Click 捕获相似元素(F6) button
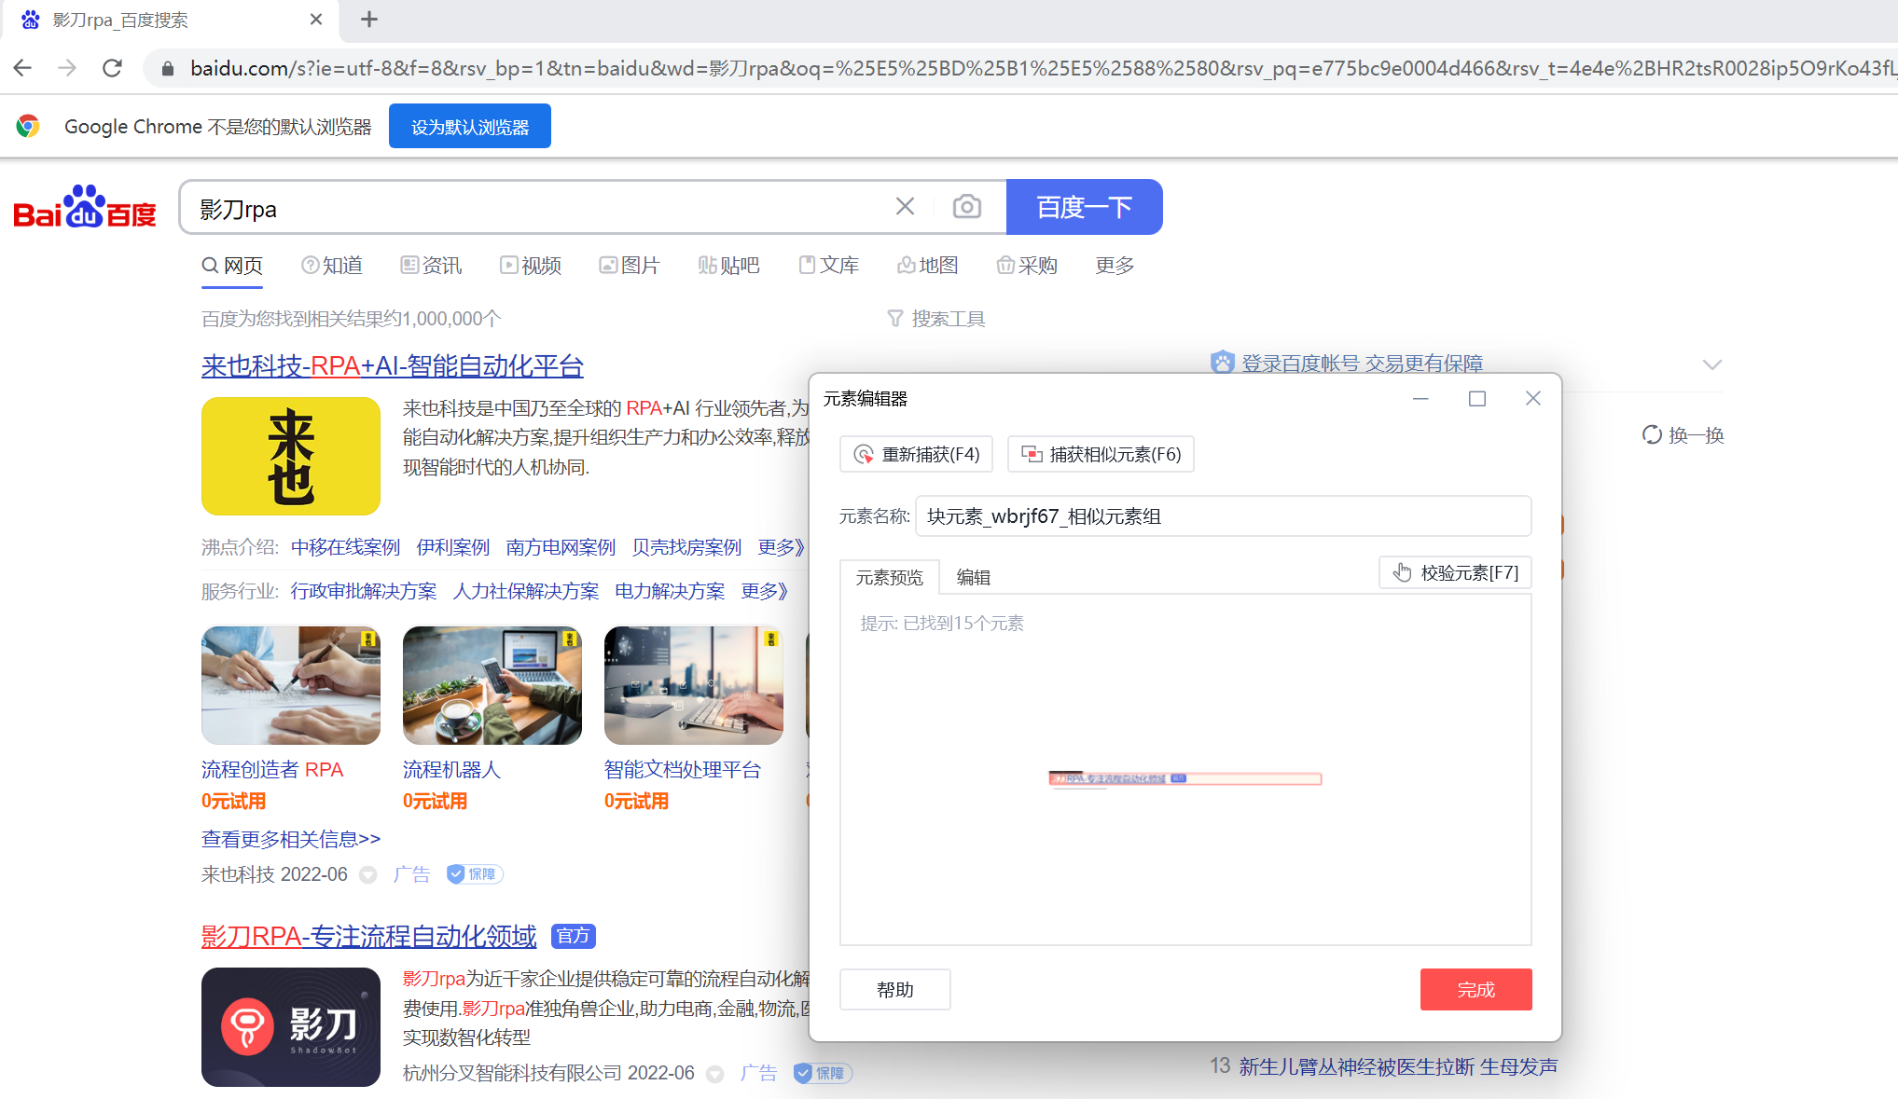Viewport: 1898px width, 1099px height. coord(1101,454)
